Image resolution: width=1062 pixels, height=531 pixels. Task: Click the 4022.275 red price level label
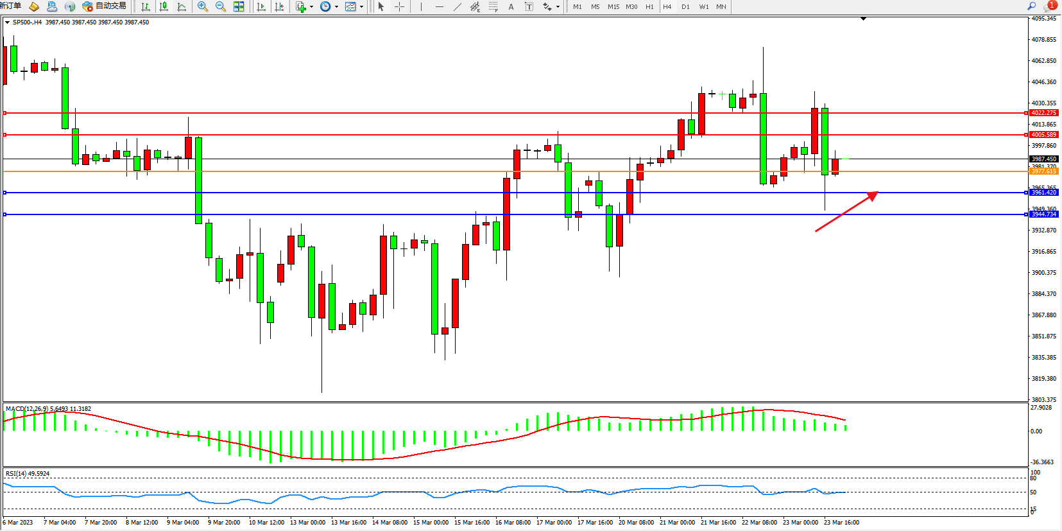(x=1043, y=113)
